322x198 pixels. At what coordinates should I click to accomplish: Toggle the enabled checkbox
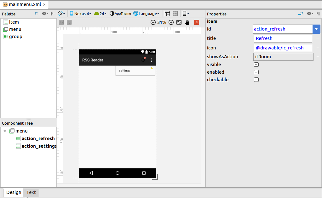(x=256, y=72)
